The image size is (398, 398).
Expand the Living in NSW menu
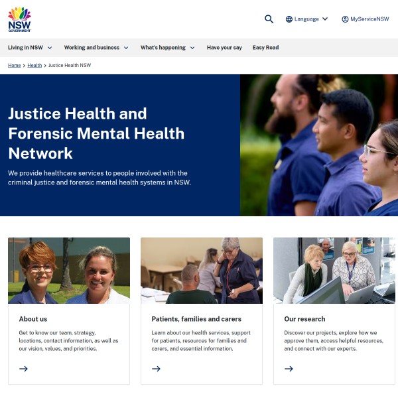[x=30, y=48]
